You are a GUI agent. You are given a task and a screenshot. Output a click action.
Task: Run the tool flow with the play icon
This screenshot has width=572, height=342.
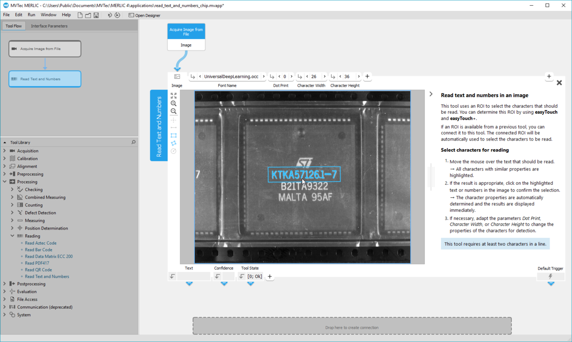pyautogui.click(x=116, y=15)
